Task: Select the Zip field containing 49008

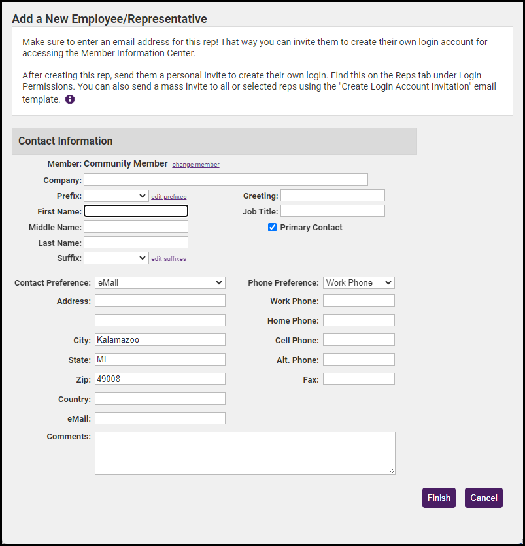Action: pos(160,379)
